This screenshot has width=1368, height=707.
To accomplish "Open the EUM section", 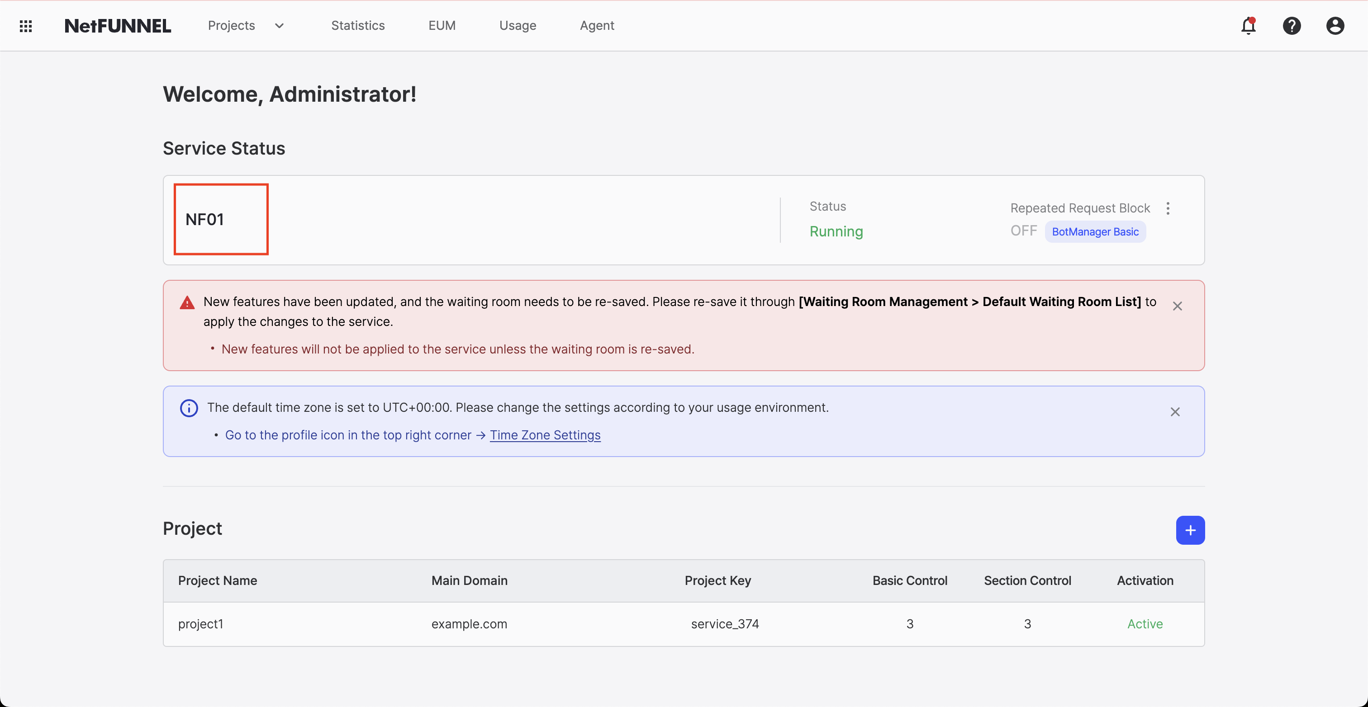I will click(442, 25).
